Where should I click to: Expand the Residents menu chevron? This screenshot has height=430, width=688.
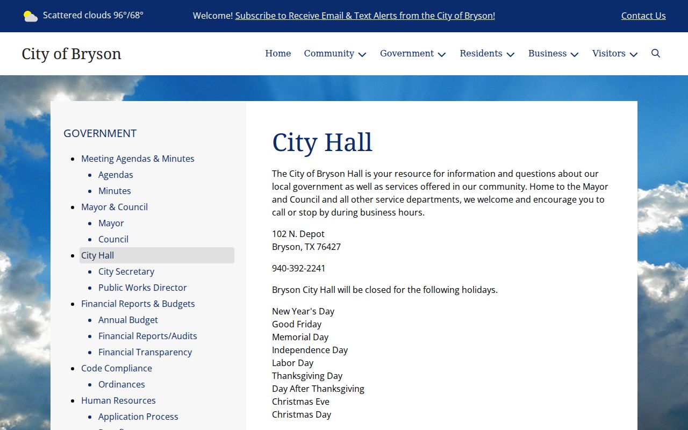(511, 54)
